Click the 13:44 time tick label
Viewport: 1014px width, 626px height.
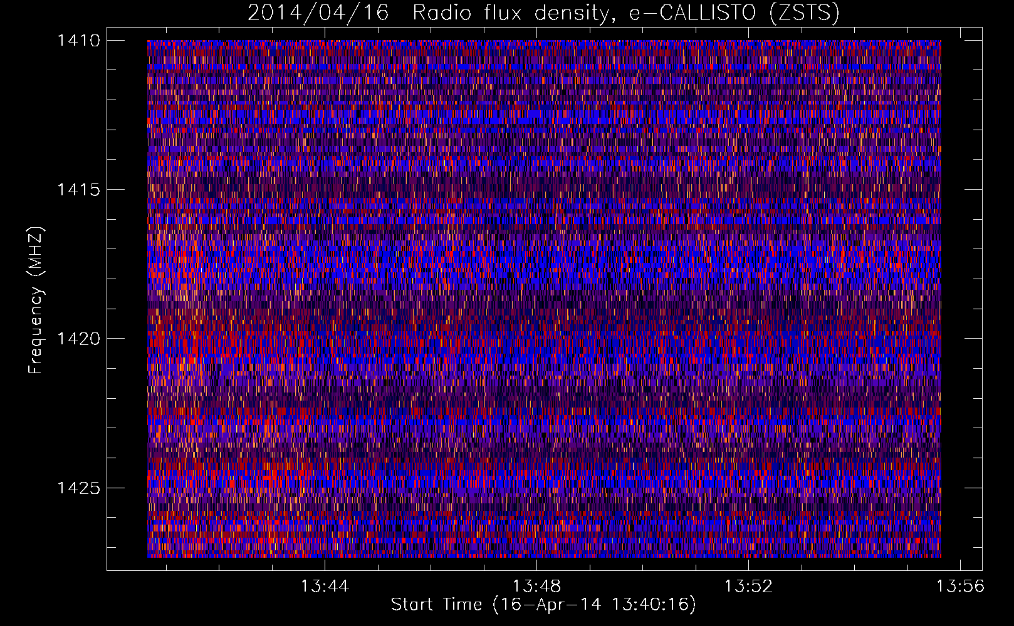(x=325, y=587)
